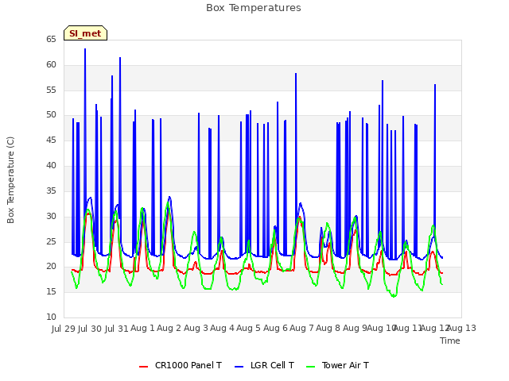This screenshot has width=509, height=381.
Task: Click the Aug 1 x-axis label
Action: [143, 329]
